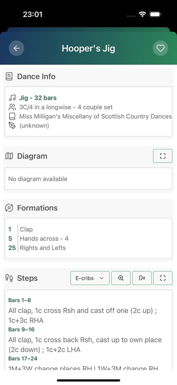
Task: Click the map icon beside the Diagram heading
Action: coord(9,156)
